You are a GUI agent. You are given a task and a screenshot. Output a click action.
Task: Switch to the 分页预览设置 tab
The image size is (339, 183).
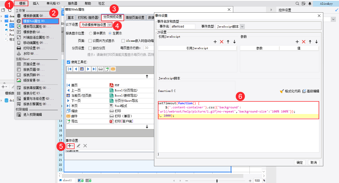(112, 17)
